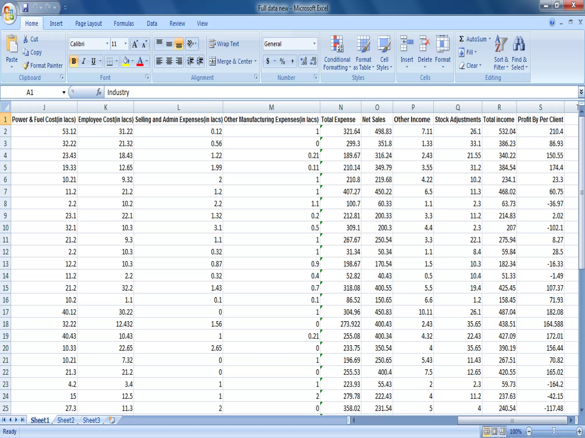Viewport: 585px width, 438px height.
Task: Open Sort & Filter tool
Action: pos(501,45)
